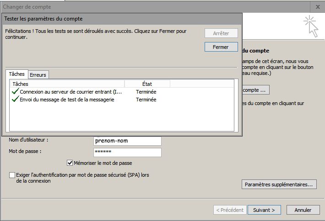Close the Changer de compte window

click(x=318, y=7)
